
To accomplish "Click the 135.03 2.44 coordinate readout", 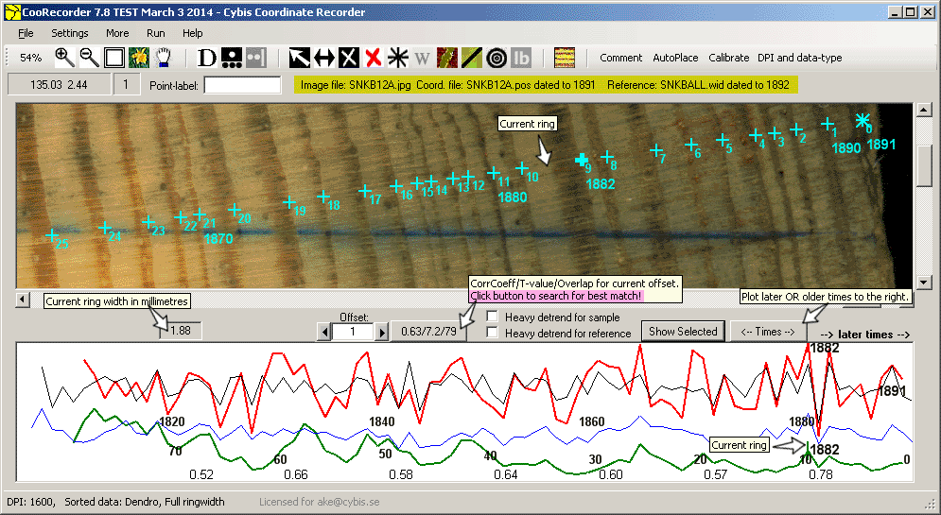I will [x=59, y=85].
